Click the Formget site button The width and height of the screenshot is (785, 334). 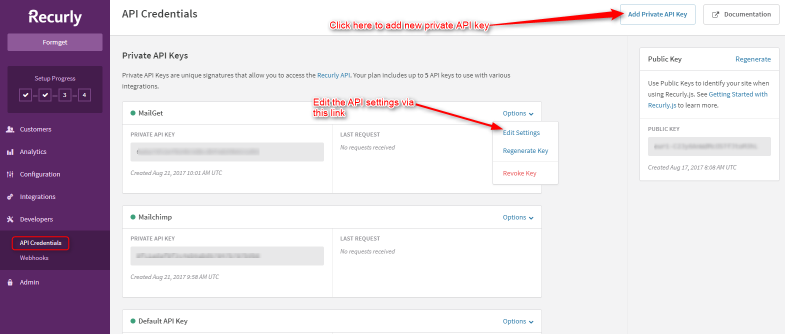55,42
